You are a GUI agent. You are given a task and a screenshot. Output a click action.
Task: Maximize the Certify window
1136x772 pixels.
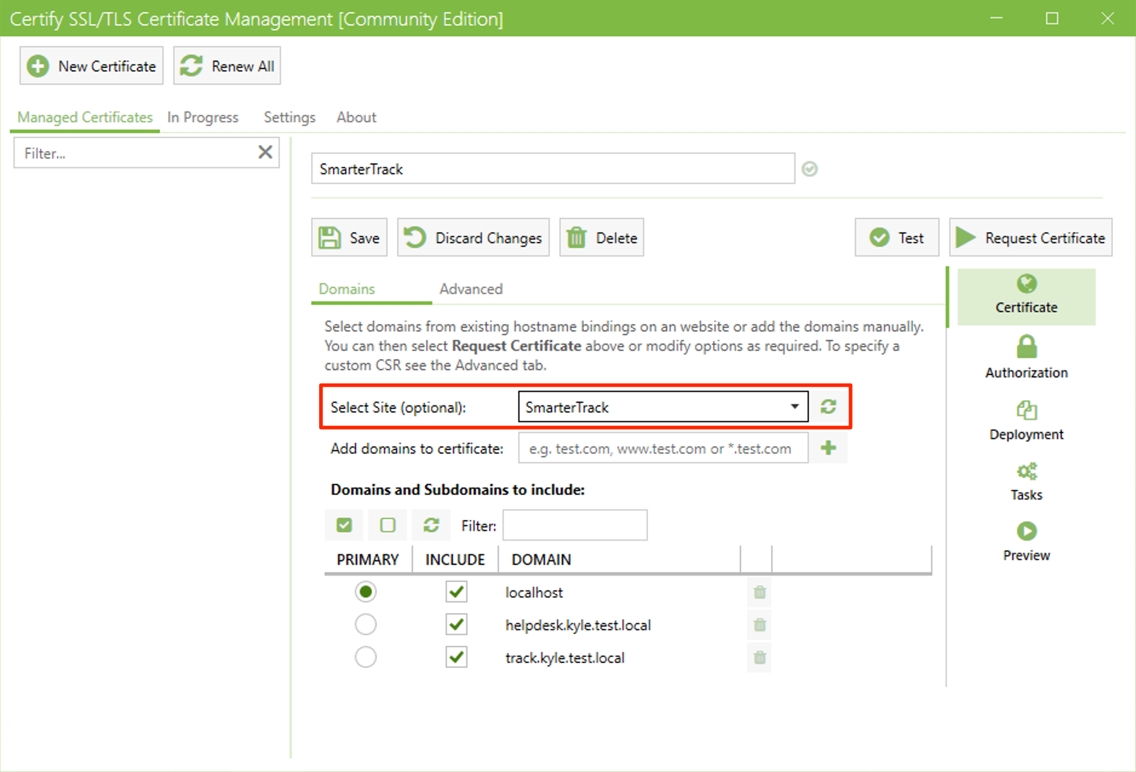1052,18
